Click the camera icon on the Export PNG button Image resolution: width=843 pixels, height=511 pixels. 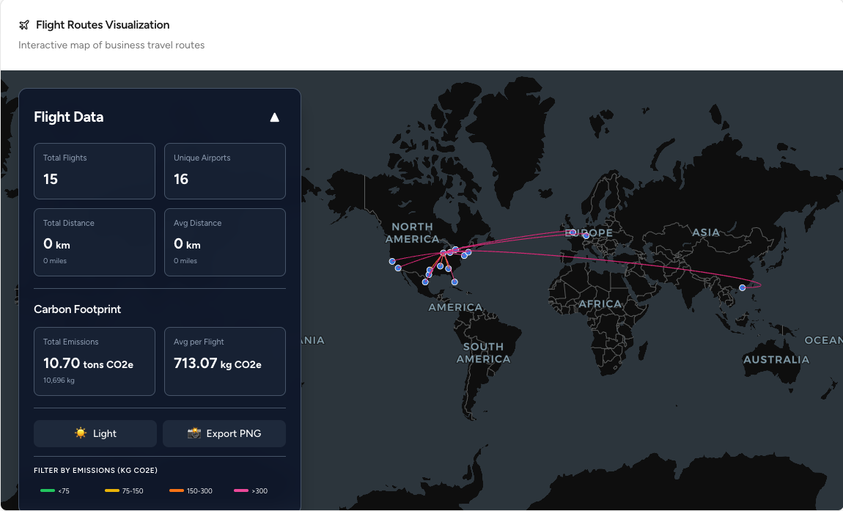click(x=194, y=433)
